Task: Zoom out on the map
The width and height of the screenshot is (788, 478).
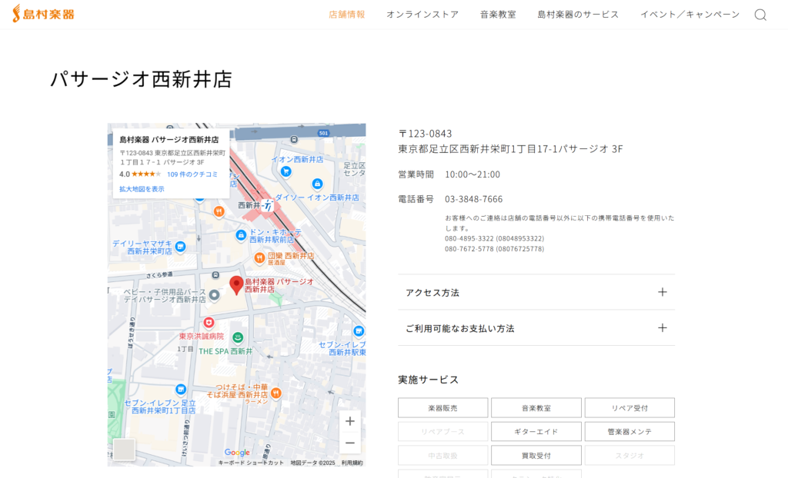Action: (x=350, y=443)
